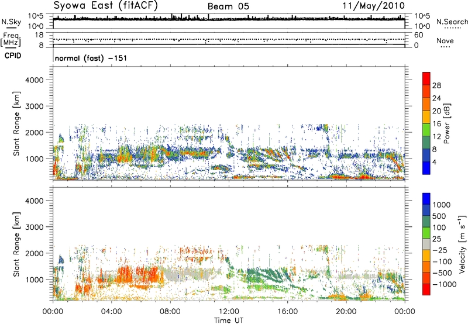Click the "04:00" time tick label
468x324 pixels.
tap(111, 312)
